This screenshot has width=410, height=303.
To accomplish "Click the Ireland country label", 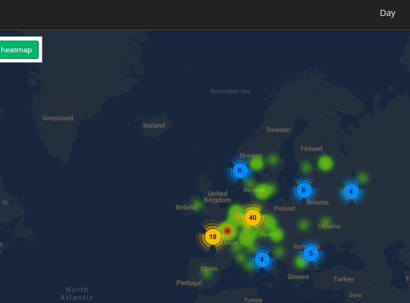I will (186, 207).
